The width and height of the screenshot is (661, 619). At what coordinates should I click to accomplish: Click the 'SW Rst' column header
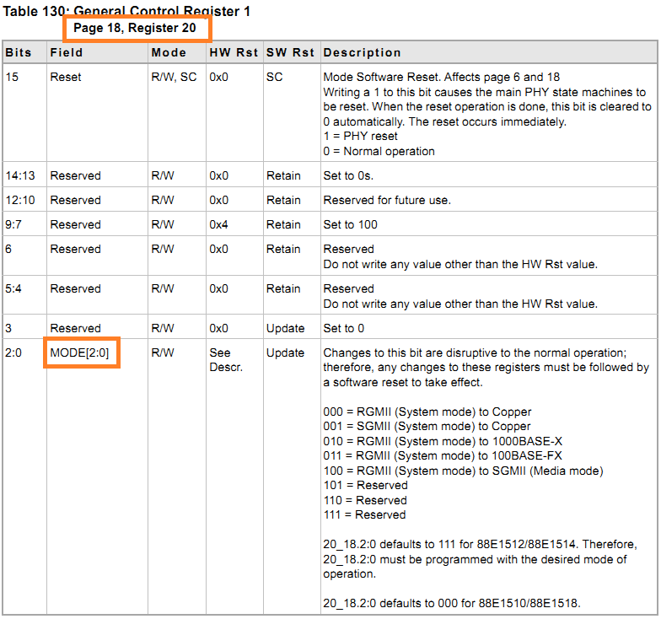click(x=290, y=52)
